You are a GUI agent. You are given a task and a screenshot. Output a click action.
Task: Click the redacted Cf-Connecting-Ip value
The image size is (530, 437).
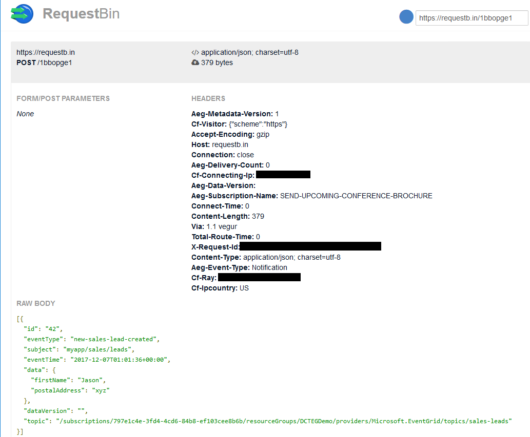coord(283,174)
